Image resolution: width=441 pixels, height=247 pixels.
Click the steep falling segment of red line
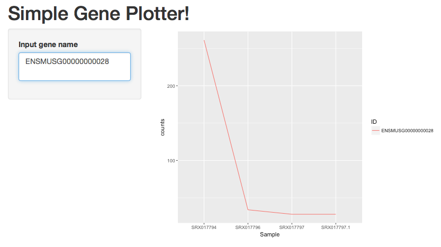tap(226, 125)
